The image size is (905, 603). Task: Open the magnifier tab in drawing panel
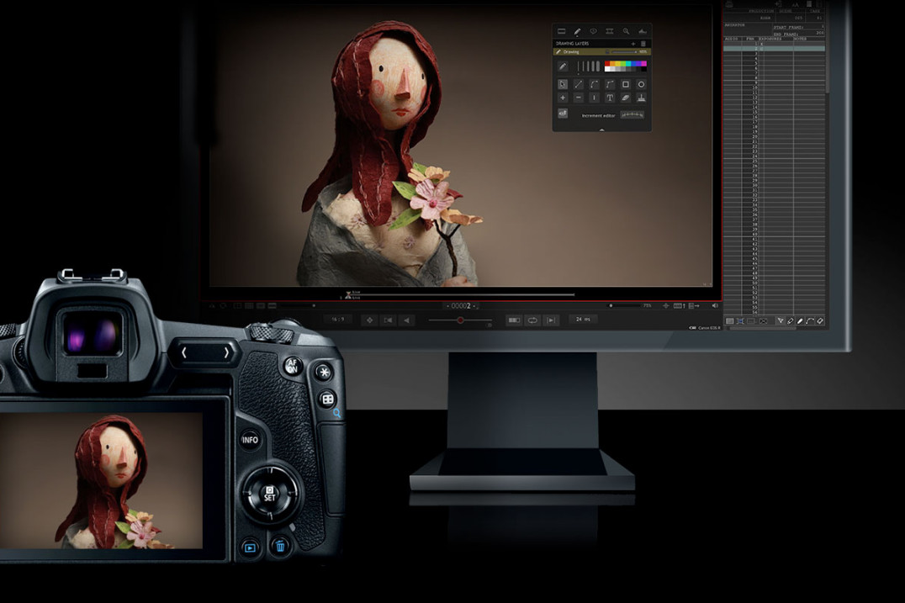[x=626, y=32]
